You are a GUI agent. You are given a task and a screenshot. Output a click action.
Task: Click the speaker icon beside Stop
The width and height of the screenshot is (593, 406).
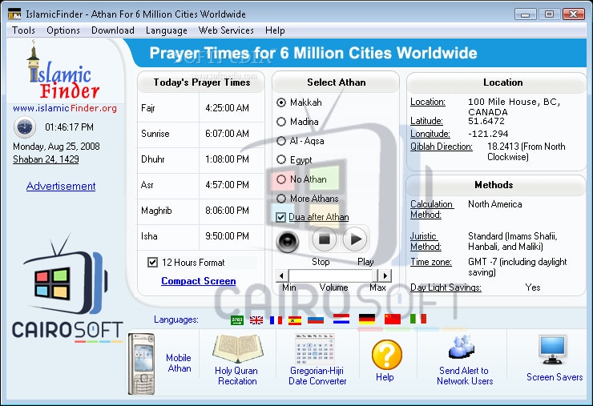coord(288,242)
